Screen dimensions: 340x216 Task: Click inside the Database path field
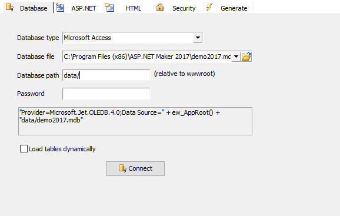106,75
